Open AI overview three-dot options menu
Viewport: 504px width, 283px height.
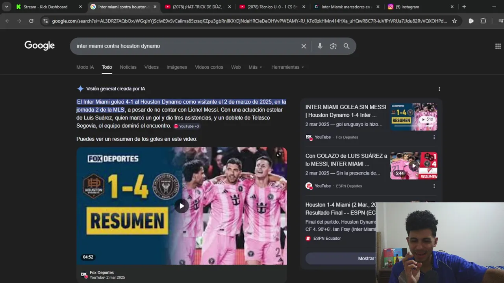[439, 89]
